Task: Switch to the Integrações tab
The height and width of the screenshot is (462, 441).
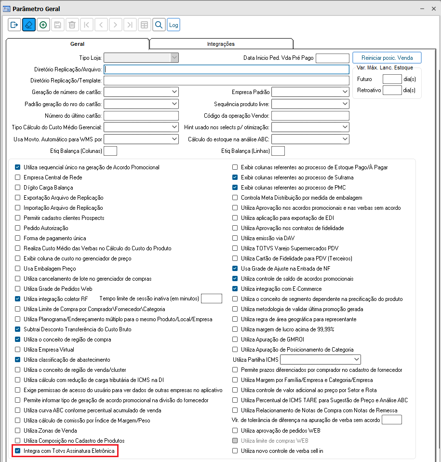Action: point(221,44)
